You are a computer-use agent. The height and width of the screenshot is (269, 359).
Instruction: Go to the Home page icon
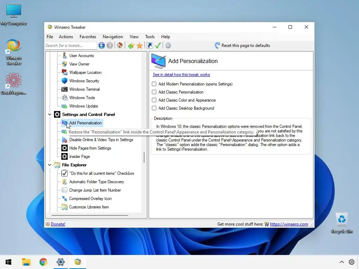click(x=120, y=46)
